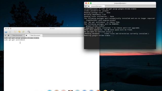Viewport: 162px width, 91px height.
Task: Click 'libgtkhotkey1 gtk2-engines-pixbuf' in terminal
Action: click(x=101, y=20)
